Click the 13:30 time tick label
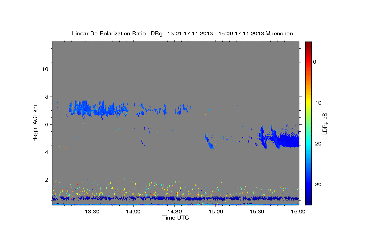The image size is (370, 246). tap(92, 212)
